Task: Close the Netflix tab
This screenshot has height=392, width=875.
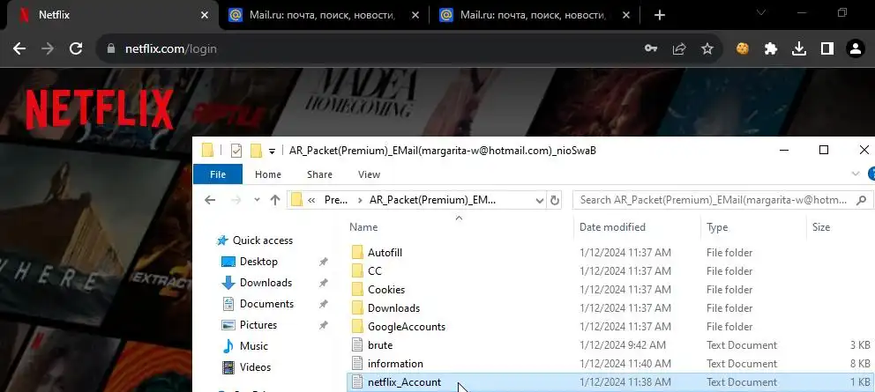Action: (x=205, y=15)
